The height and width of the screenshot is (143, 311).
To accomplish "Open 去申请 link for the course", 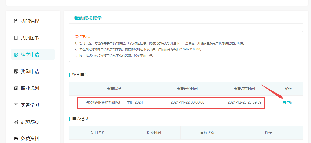I will point(288,102).
